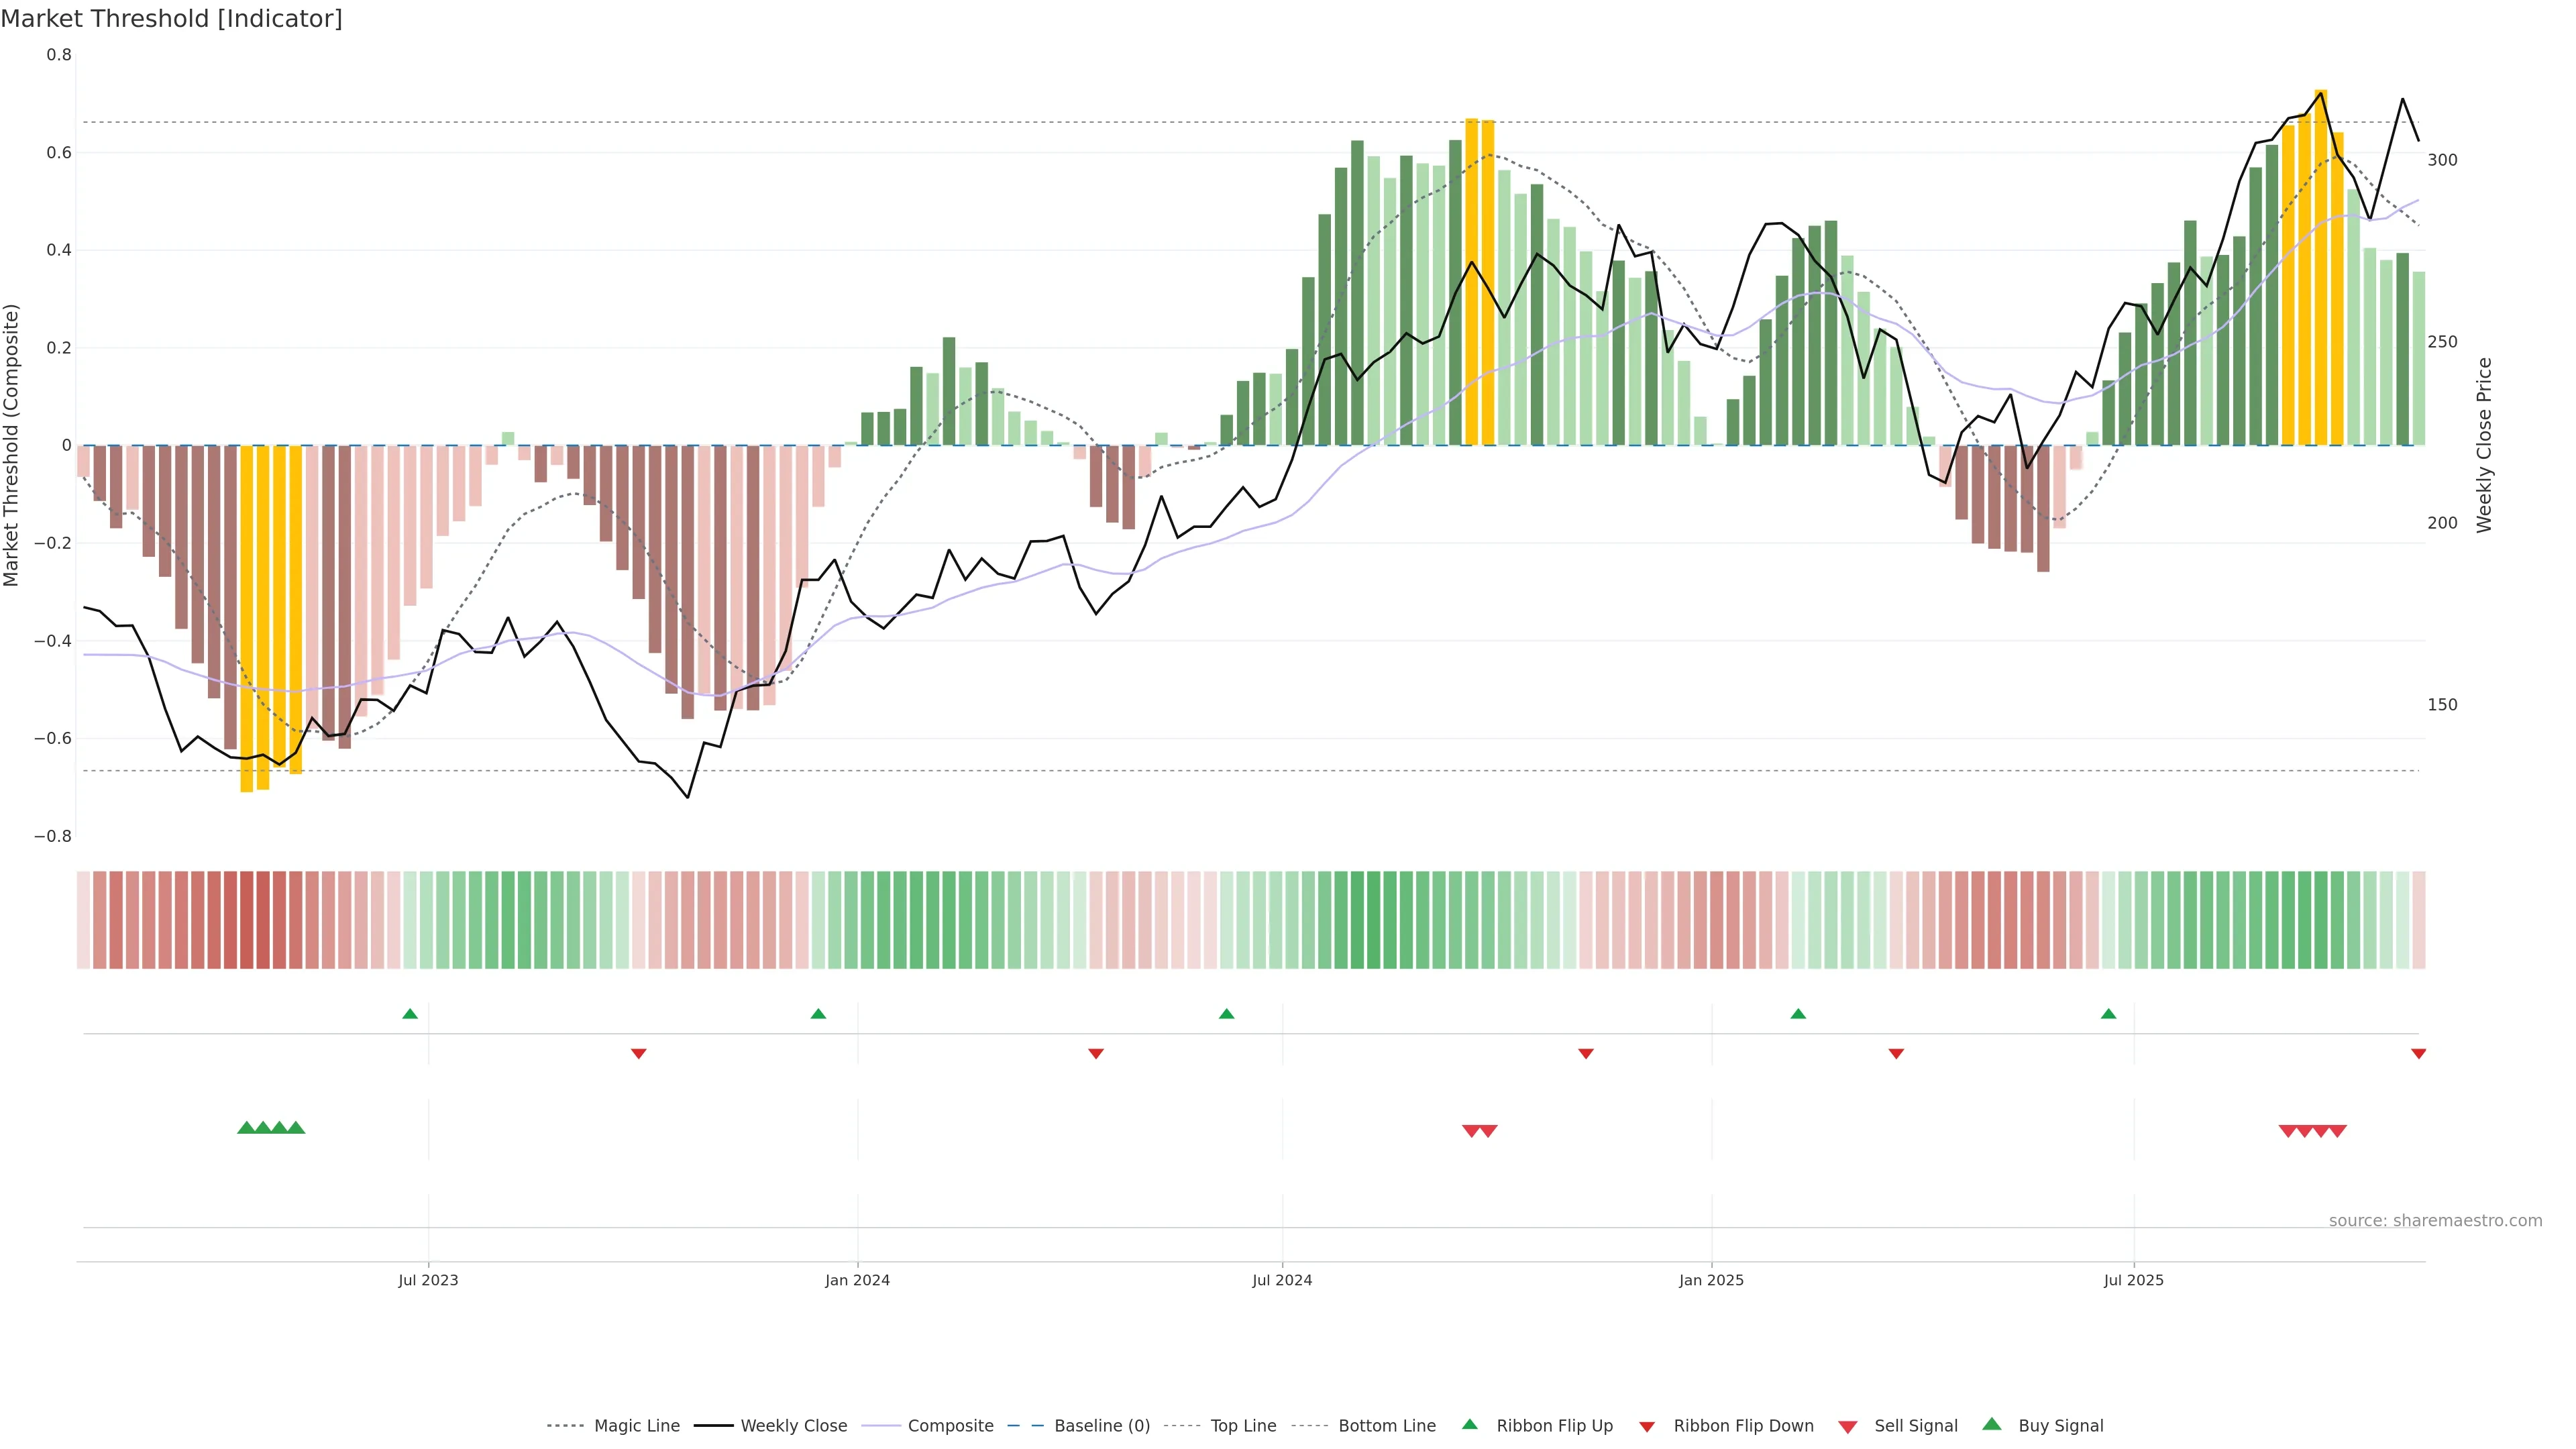Screen dimensions: 2576x1449
Task: Click the Jul 2025 x-axis label
Action: pos(2133,1280)
